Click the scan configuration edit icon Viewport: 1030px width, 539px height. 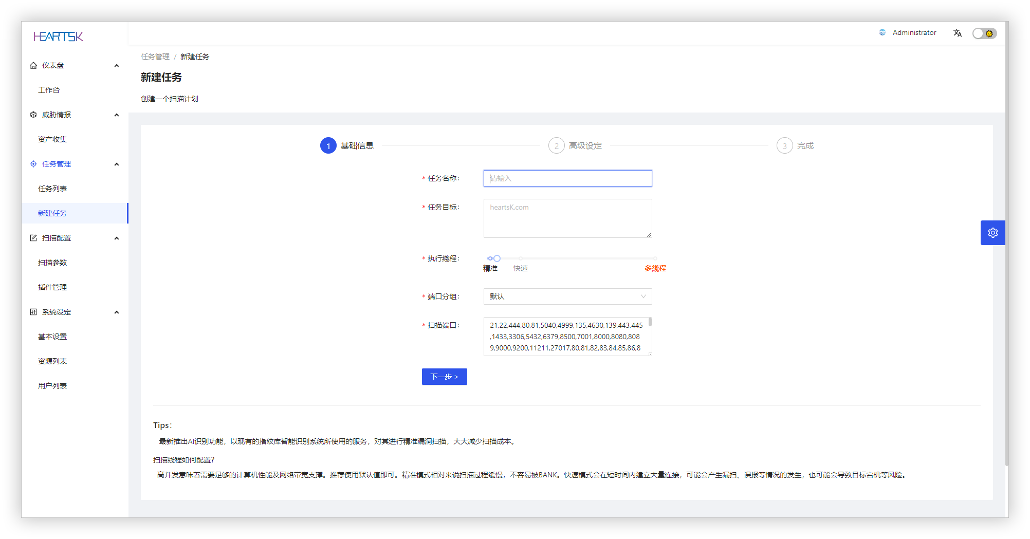[33, 238]
